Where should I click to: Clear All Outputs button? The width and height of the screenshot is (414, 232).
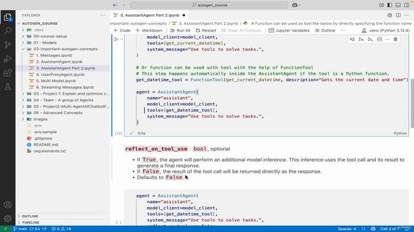pyautogui.click(x=241, y=30)
